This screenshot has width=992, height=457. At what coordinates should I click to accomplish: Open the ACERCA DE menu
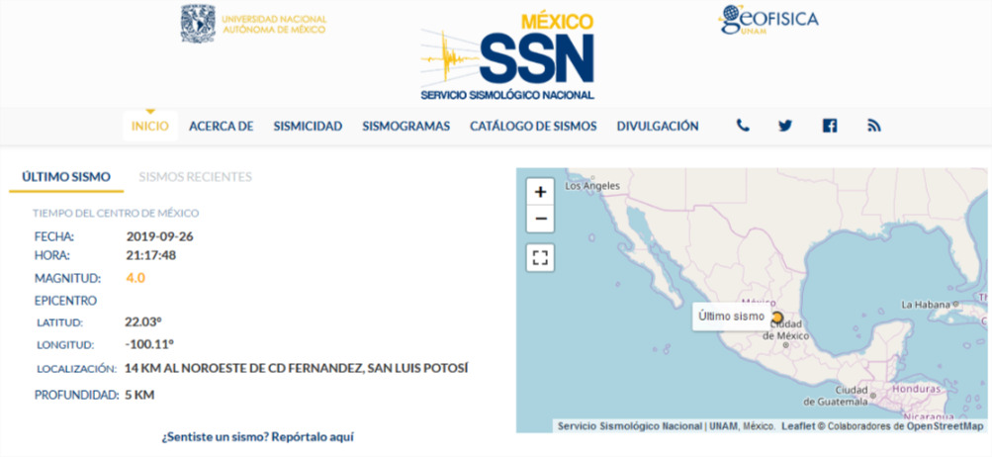coord(221,126)
